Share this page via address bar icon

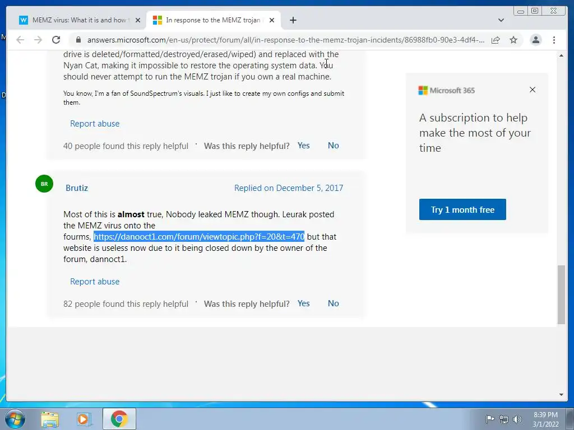[x=496, y=40]
